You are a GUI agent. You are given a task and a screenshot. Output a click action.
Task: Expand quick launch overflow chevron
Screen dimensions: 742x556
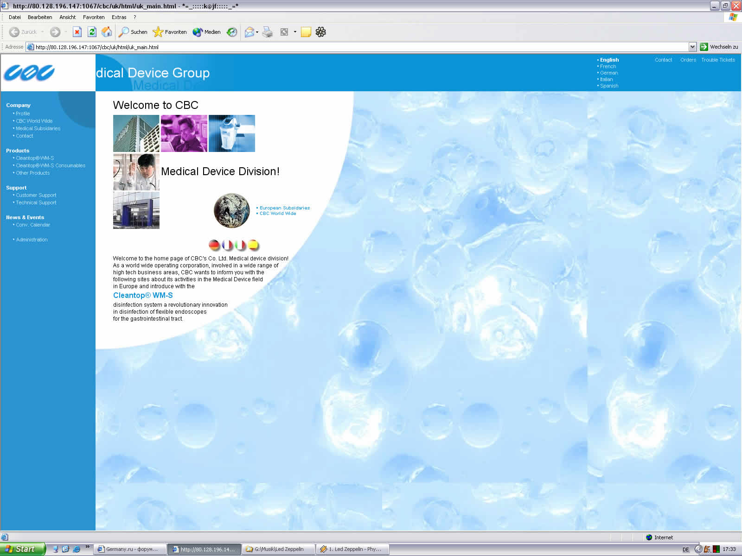[87, 547]
